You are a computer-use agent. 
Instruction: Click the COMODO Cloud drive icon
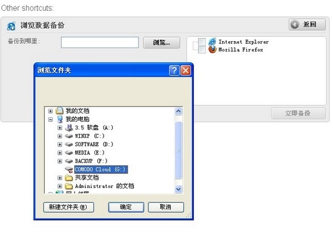pos(69,170)
